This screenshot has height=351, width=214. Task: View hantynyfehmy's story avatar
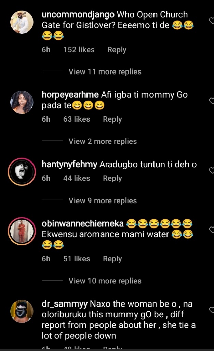coord(22,172)
